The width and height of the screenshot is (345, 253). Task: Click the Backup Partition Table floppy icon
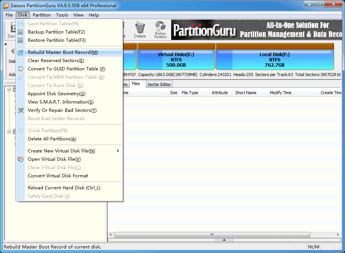point(20,32)
